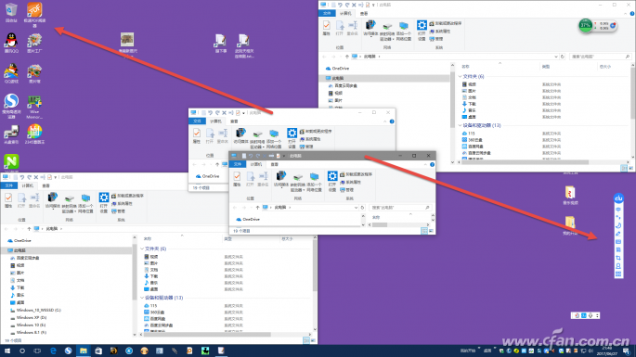Screen dimensions: 636x357
Task: Open File (文件) tab in top-right window
Action: [327, 13]
